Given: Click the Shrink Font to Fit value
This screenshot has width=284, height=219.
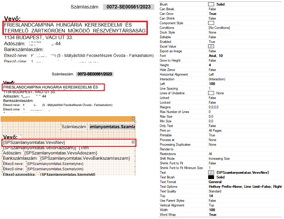Looking at the screenshot, I should (x=212, y=163).
